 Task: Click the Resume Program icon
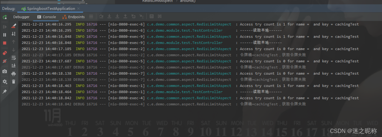click(5, 27)
